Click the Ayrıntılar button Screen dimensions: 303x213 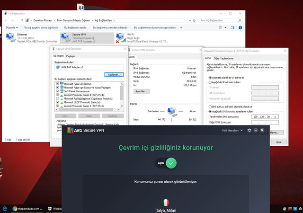pos(141,91)
